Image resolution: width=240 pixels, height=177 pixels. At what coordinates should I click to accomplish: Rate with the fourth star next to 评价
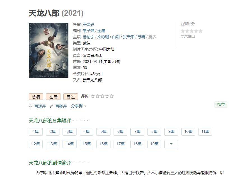coord(107,96)
